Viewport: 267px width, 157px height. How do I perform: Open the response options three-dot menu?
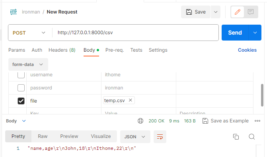coord(257,121)
